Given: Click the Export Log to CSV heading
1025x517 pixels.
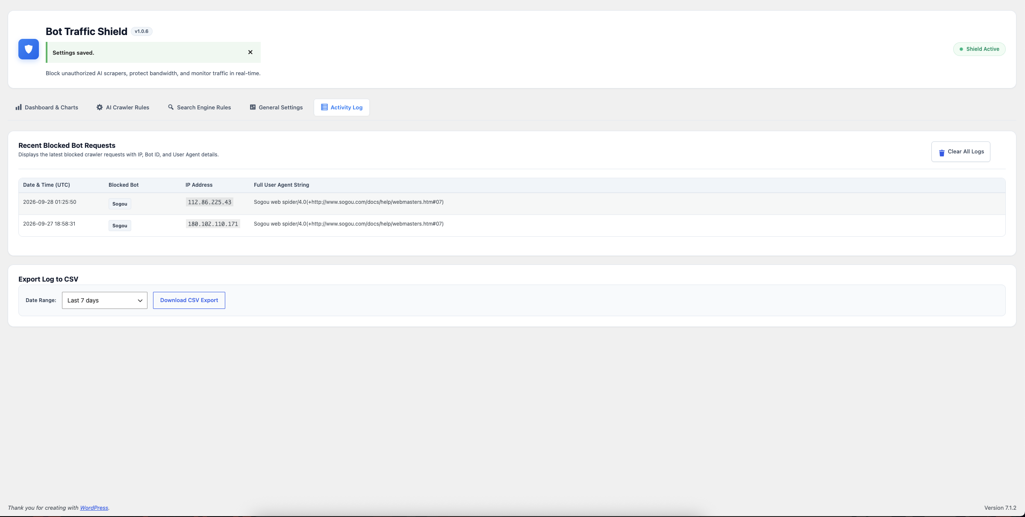Looking at the screenshot, I should click(x=48, y=279).
